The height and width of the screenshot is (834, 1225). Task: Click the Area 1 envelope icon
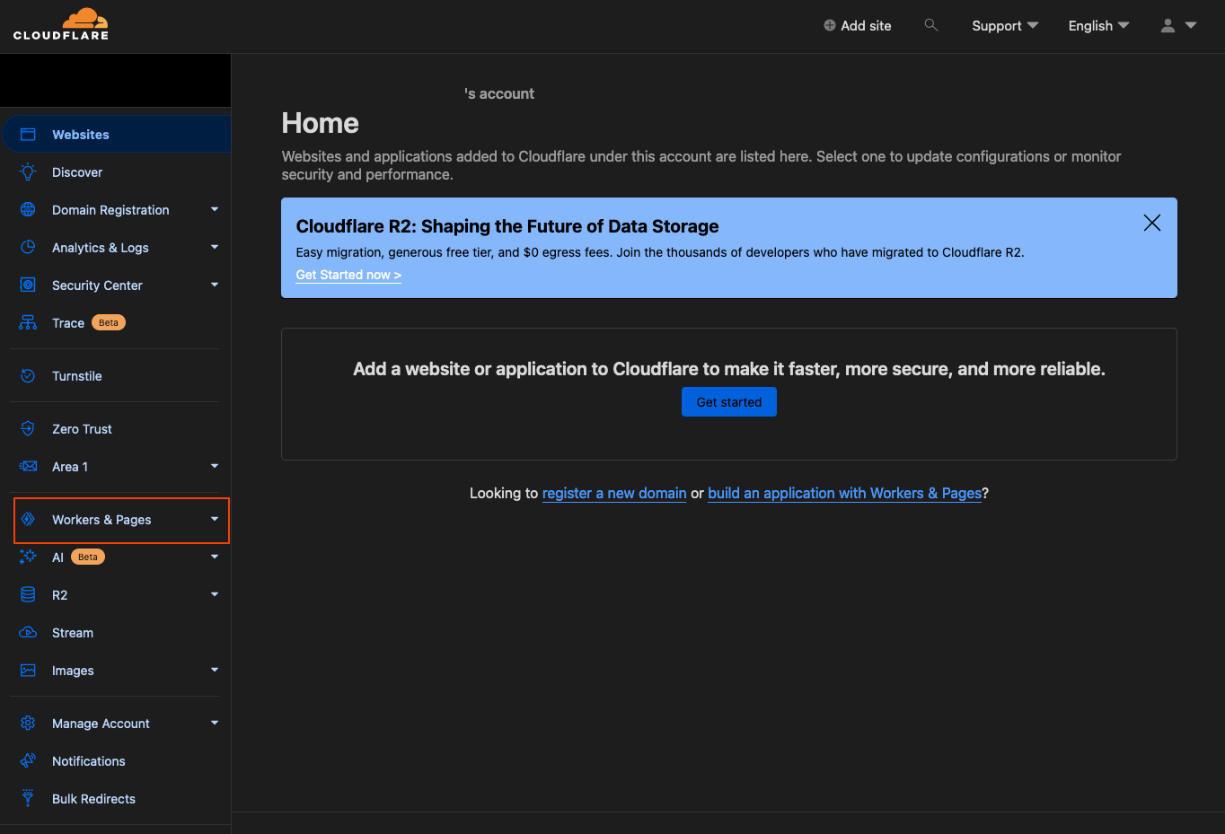28,467
